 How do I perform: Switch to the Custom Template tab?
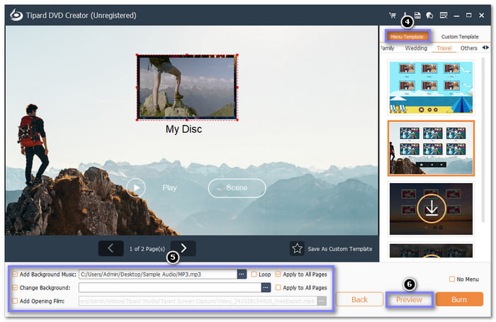point(459,36)
